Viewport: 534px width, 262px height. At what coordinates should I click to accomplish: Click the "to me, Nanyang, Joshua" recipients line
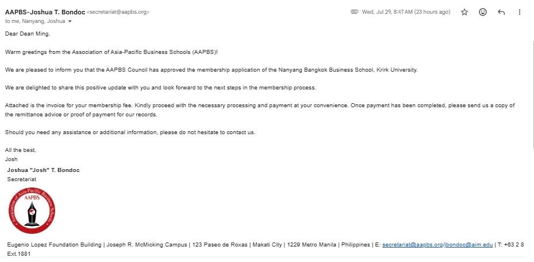tap(34, 21)
